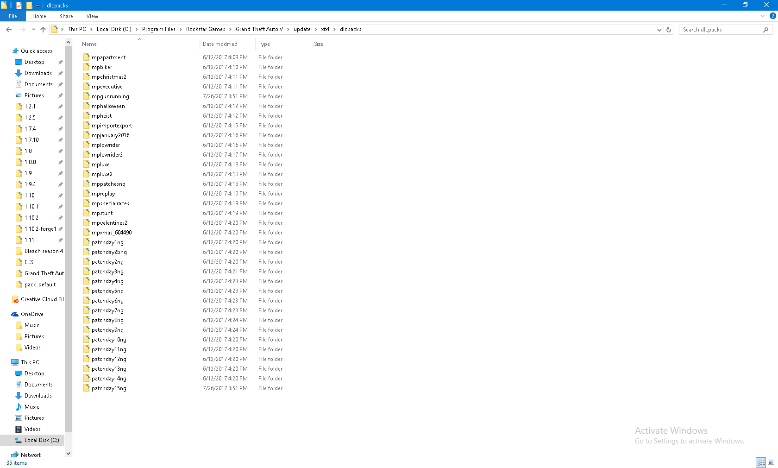The height and width of the screenshot is (468, 778).
Task: Go up one folder level
Action: [x=43, y=30]
